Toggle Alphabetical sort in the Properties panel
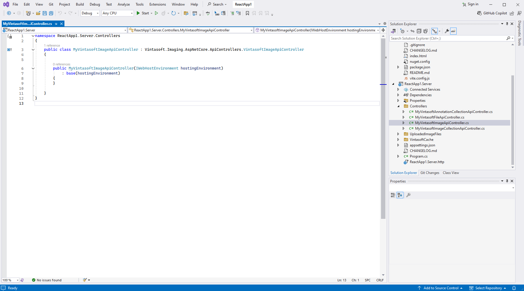 click(400, 195)
